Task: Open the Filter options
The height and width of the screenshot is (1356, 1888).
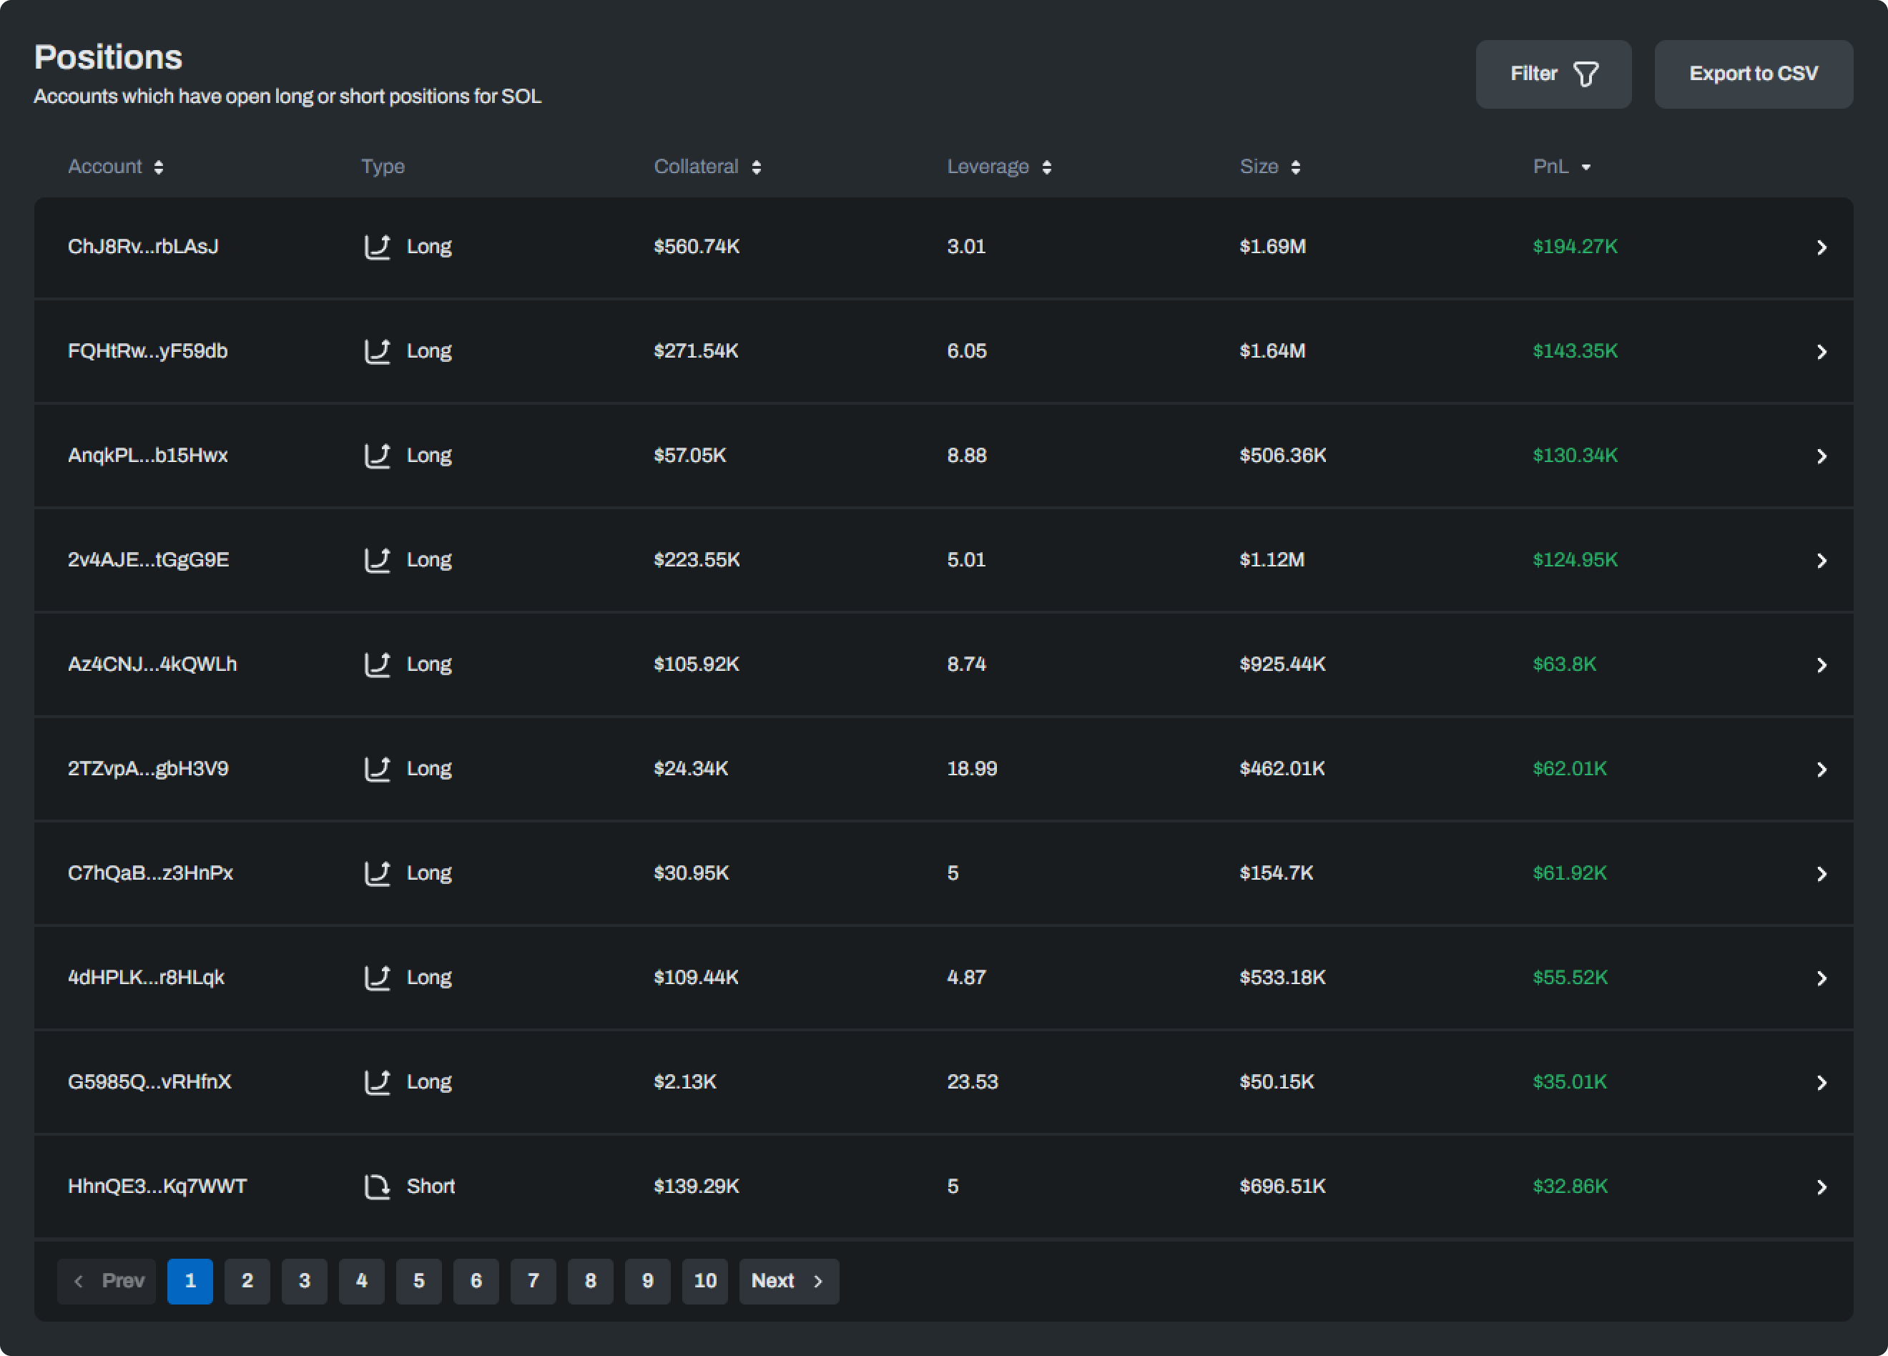Action: 1553,74
